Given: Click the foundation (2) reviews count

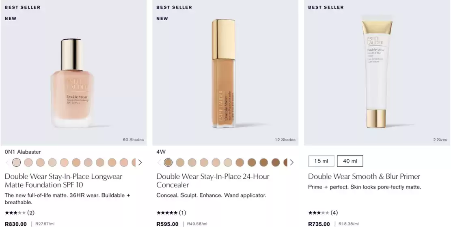Looking at the screenshot, I should (x=31, y=213).
